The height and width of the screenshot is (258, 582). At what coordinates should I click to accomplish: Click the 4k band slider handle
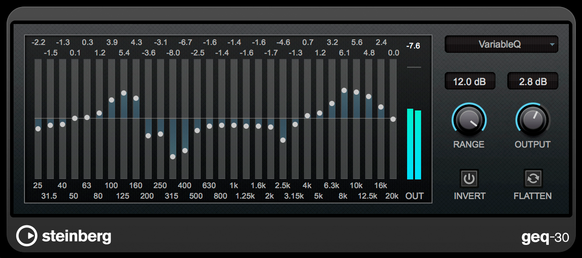point(307,116)
